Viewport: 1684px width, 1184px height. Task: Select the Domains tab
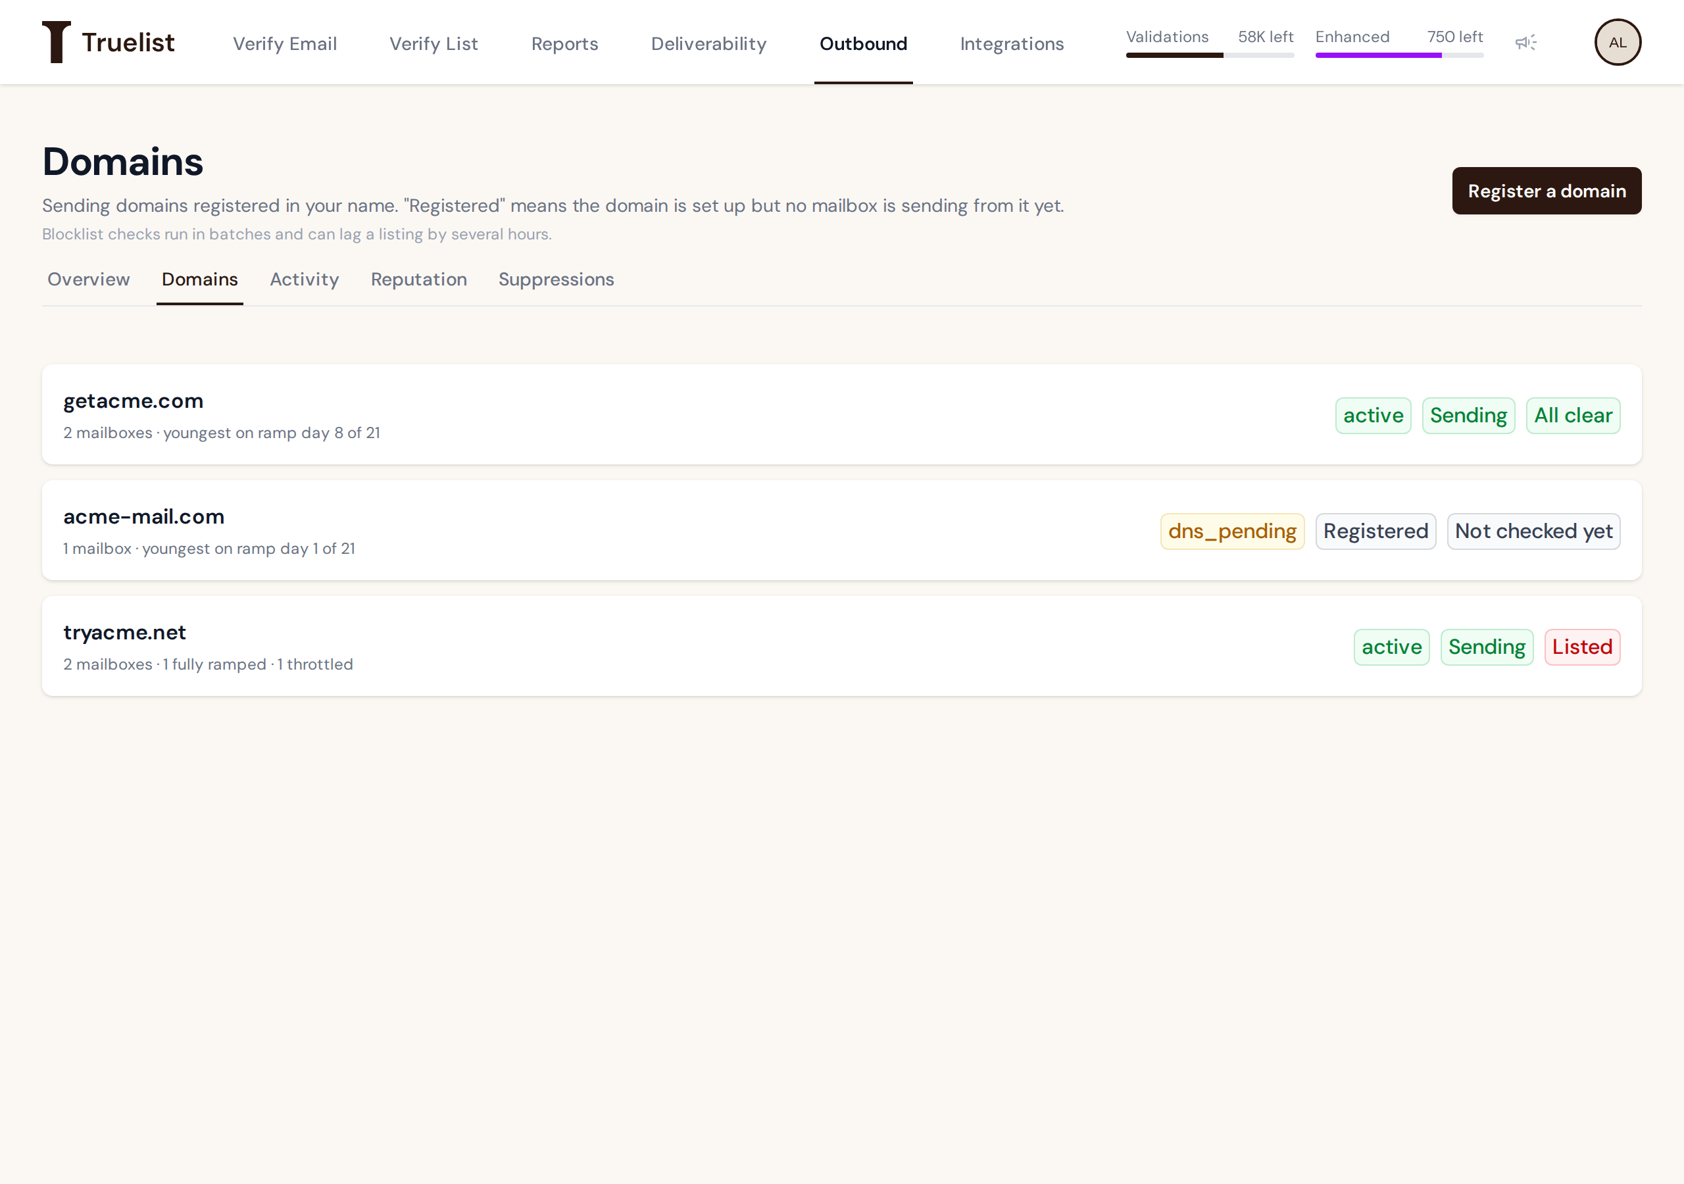point(199,280)
